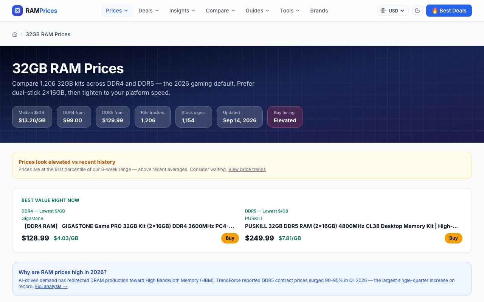Click the 32GB RAM Prices page title
Image resolution: width=484 pixels, height=302 pixels.
(x=68, y=68)
